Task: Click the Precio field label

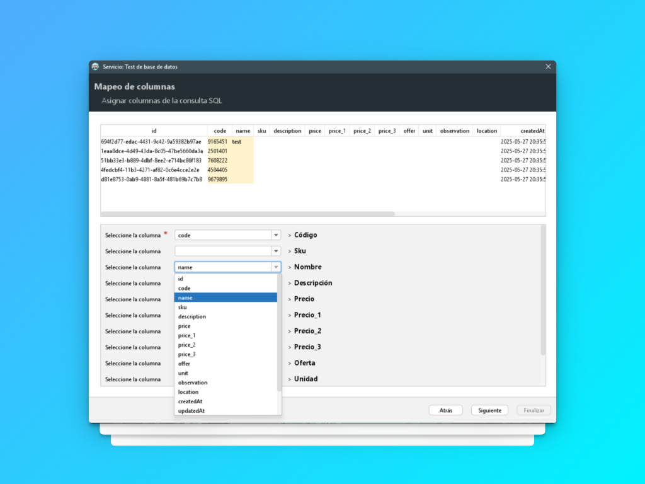Action: [304, 299]
